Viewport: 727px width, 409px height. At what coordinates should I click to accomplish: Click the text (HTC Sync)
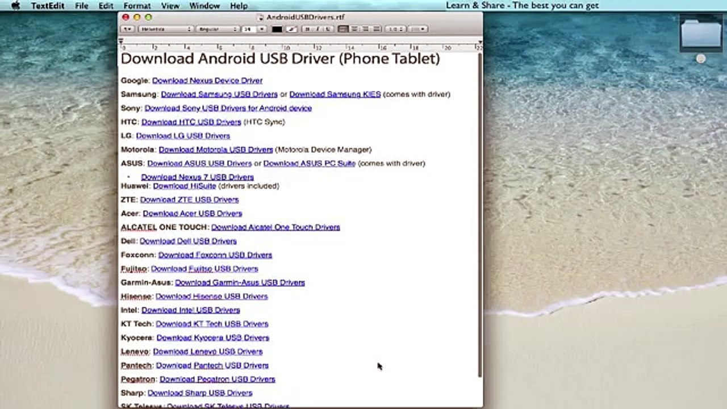click(x=264, y=122)
